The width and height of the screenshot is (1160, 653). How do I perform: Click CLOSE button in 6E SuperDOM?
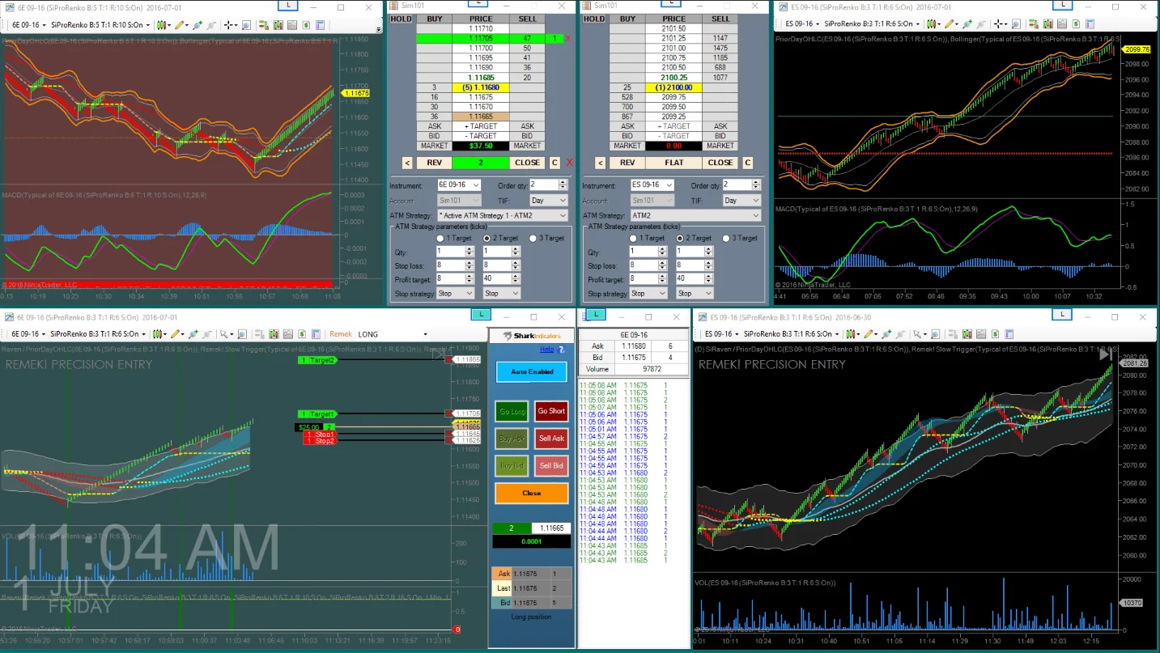coord(527,163)
